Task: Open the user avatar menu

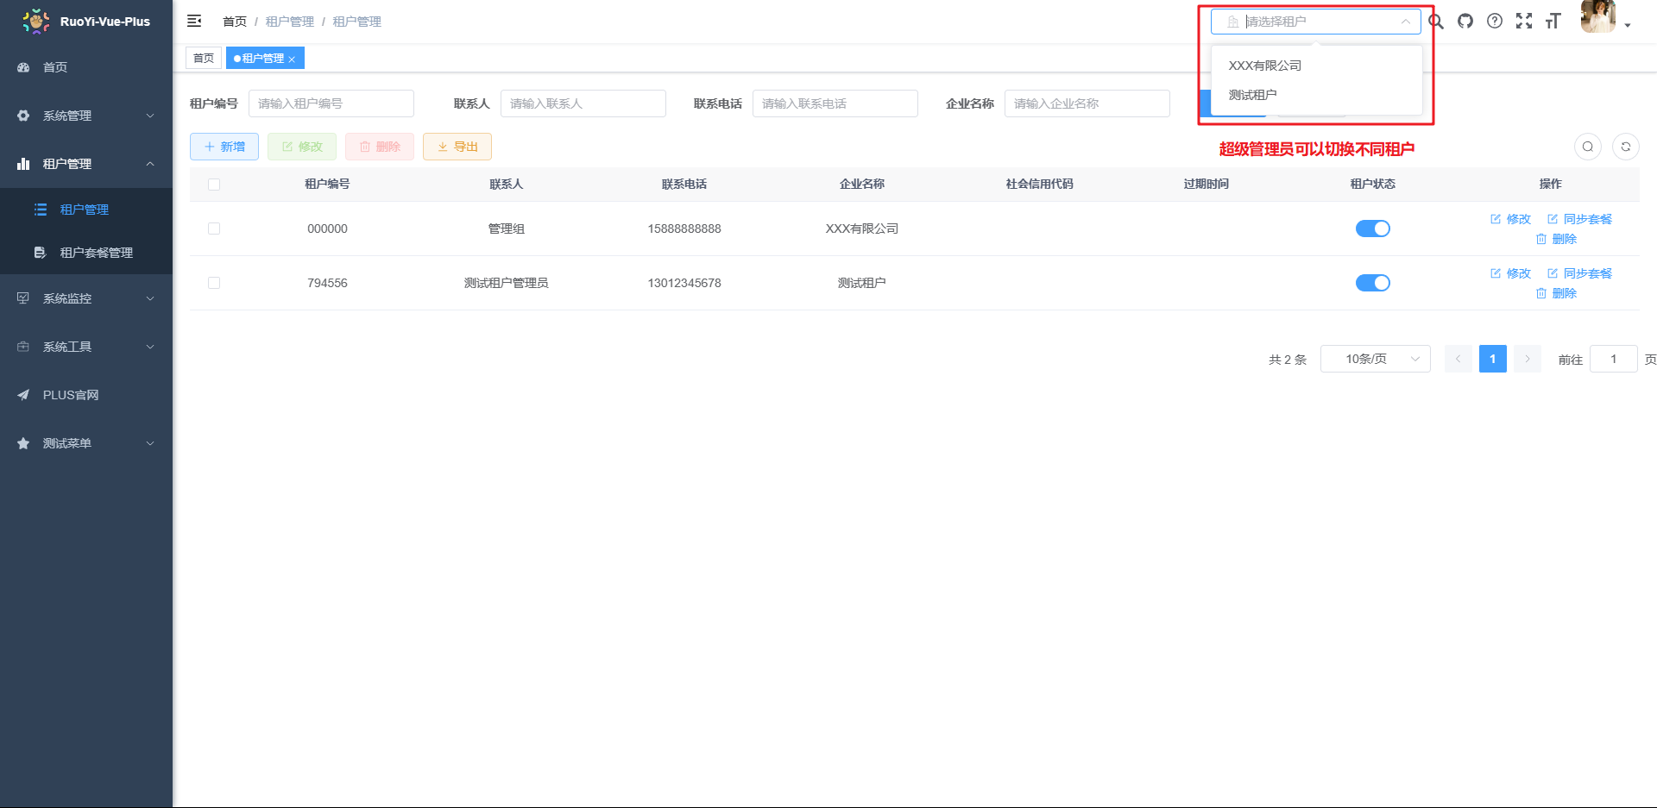Action: tap(1605, 17)
